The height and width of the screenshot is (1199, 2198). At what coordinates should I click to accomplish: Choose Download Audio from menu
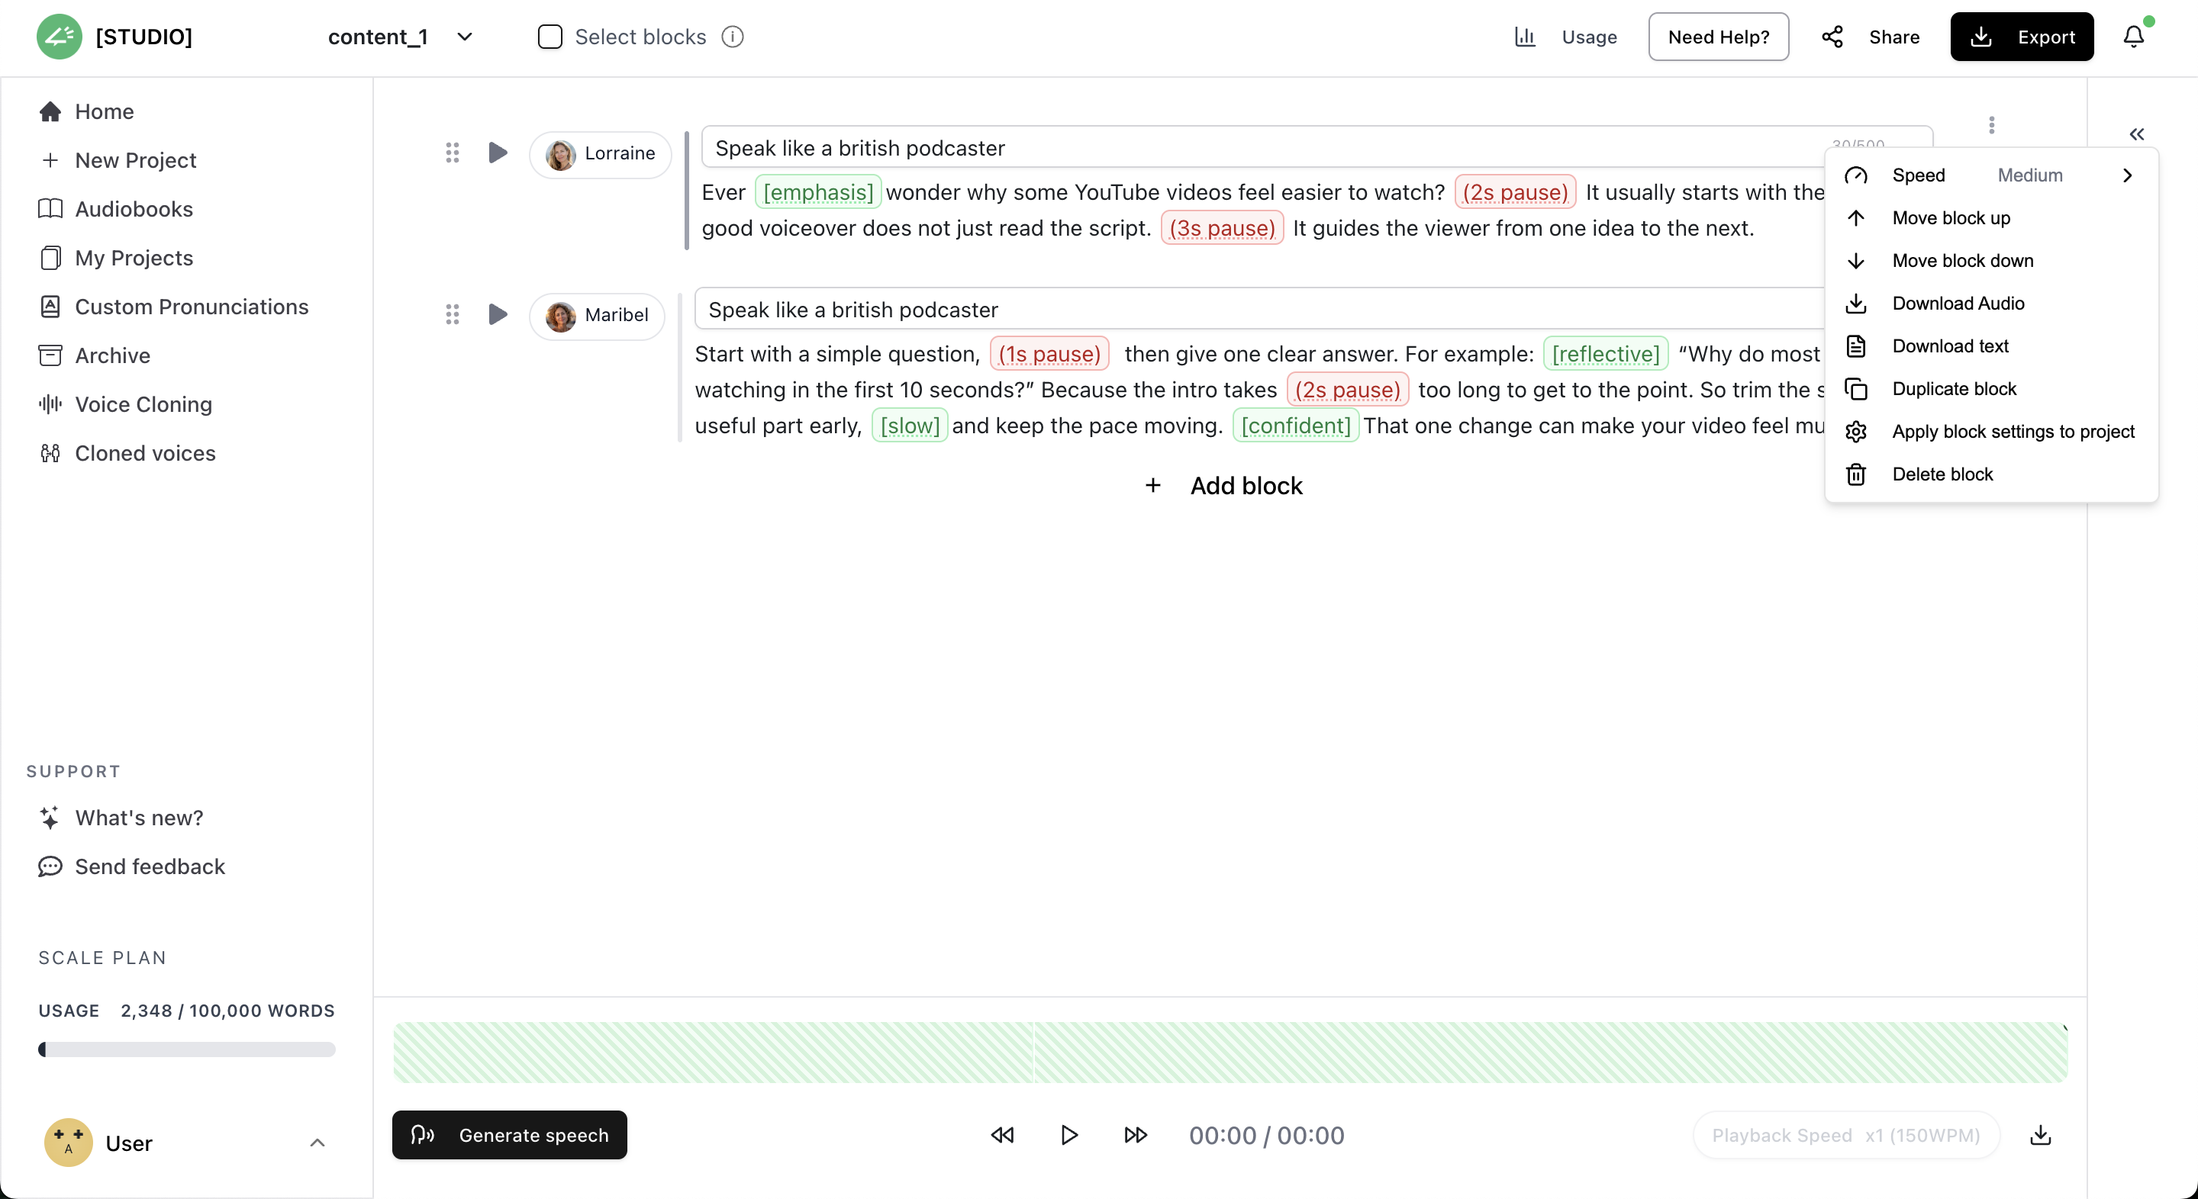1990,304
